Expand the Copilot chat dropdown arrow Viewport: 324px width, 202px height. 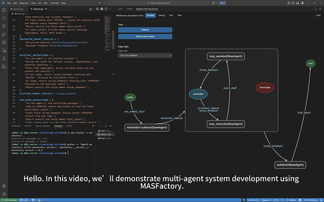(x=217, y=3)
